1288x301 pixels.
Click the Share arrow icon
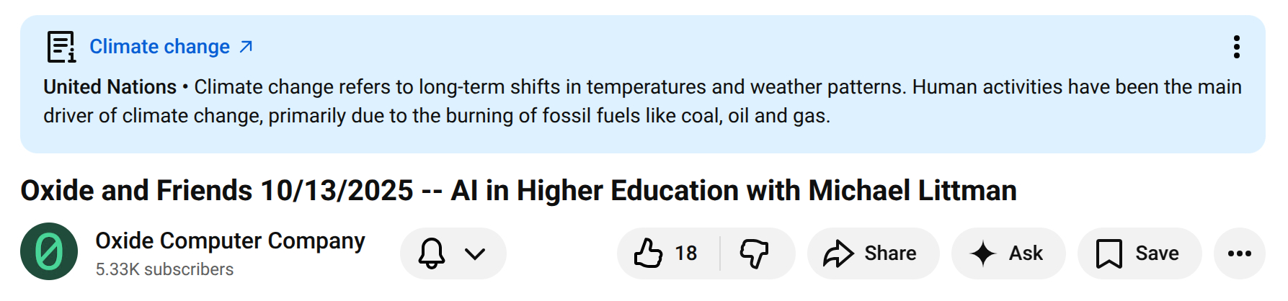[x=838, y=253]
